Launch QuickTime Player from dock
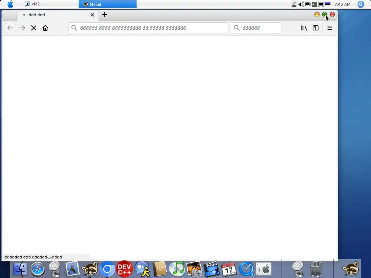Viewport: 371px width, 278px height. click(246, 269)
